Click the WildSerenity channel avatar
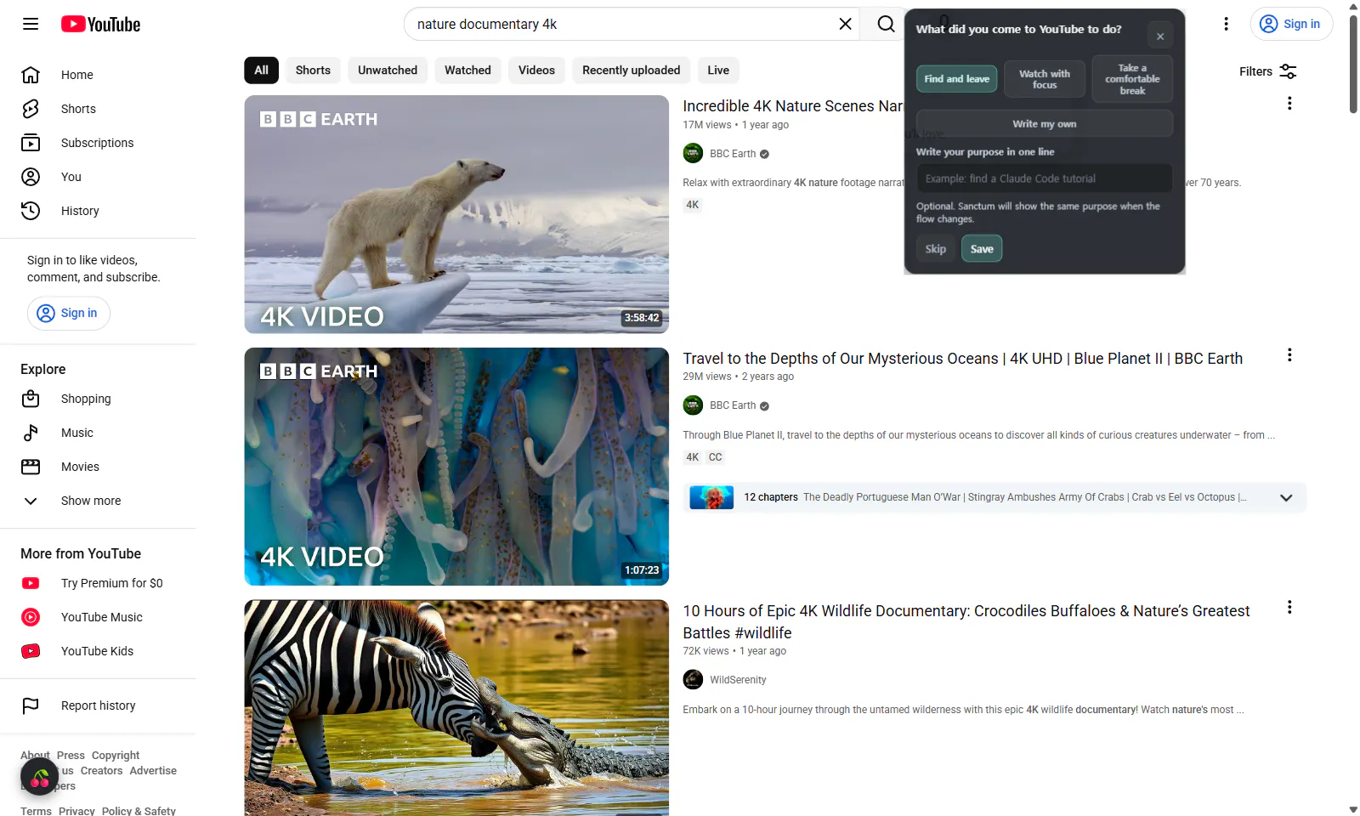1360x816 pixels. pyautogui.click(x=693, y=680)
